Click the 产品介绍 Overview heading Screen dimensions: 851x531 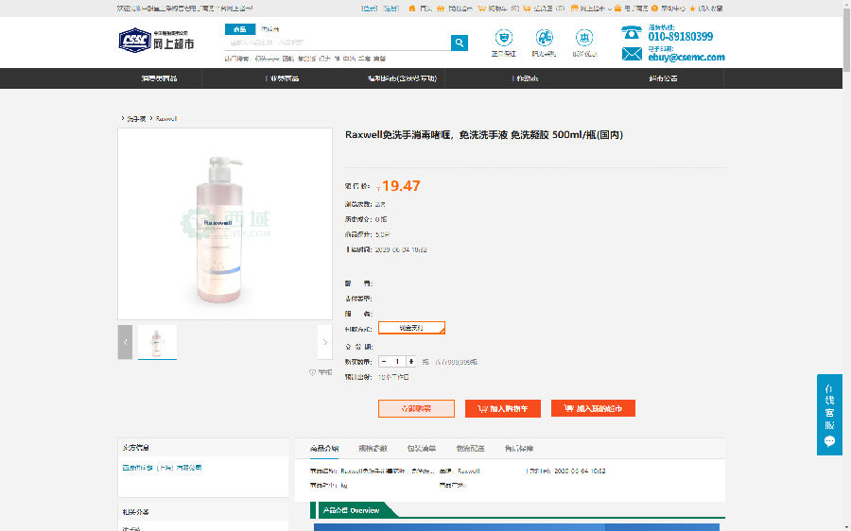point(351,510)
